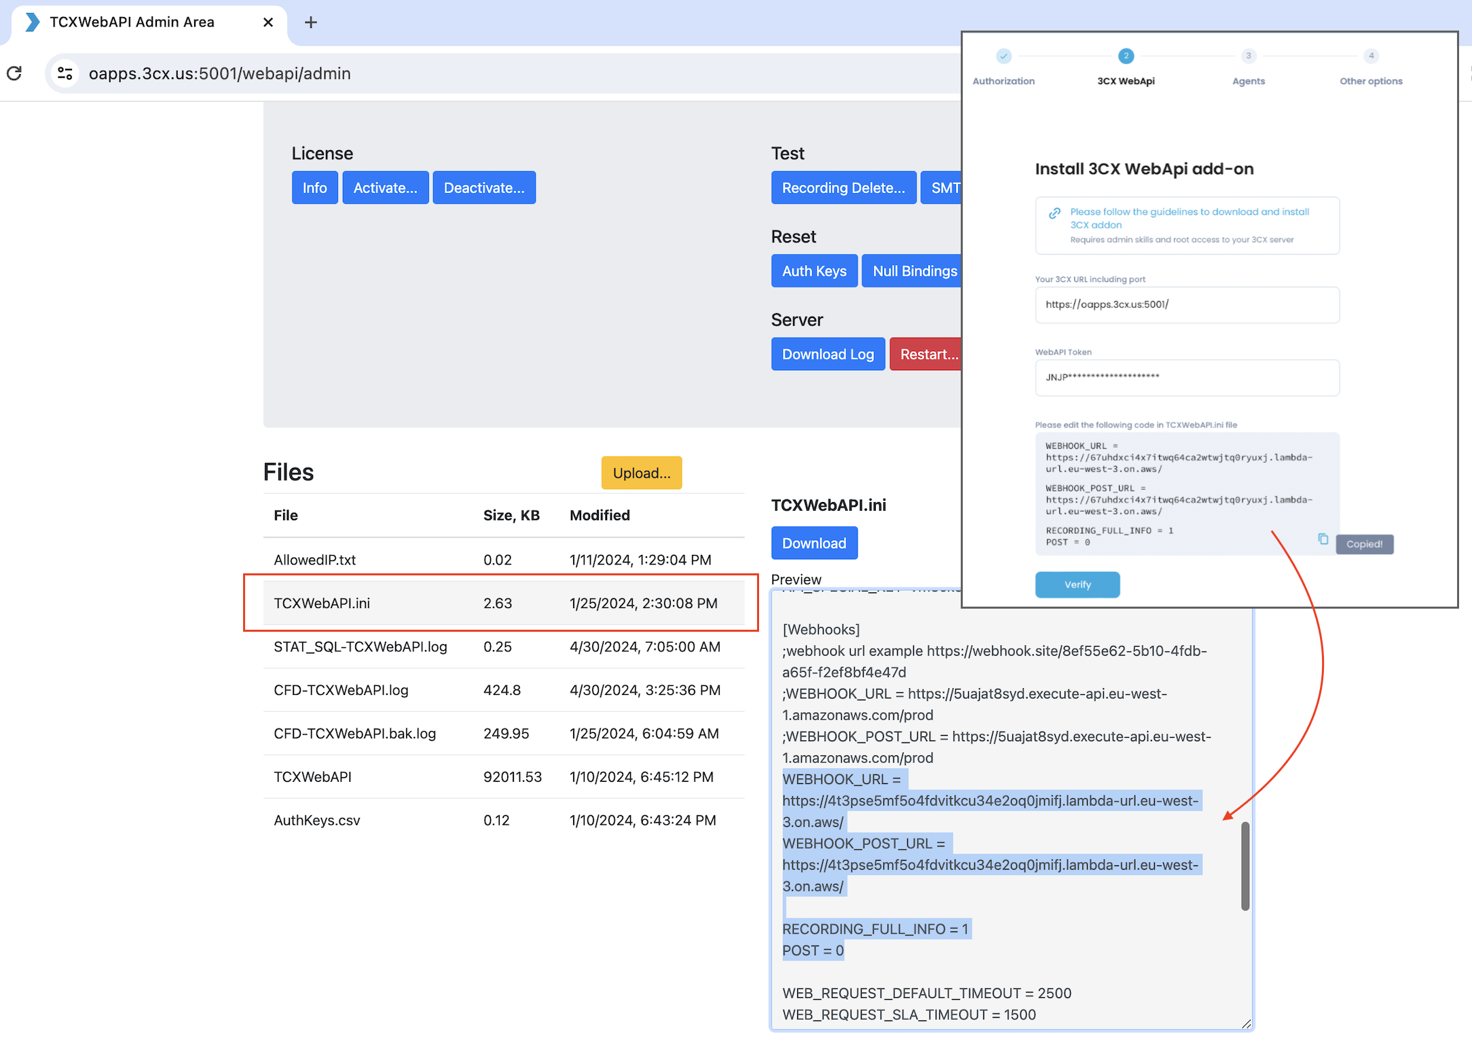Click the Preview textarea resize handle
Viewport: 1472px width, 1038px height.
click(1247, 1024)
